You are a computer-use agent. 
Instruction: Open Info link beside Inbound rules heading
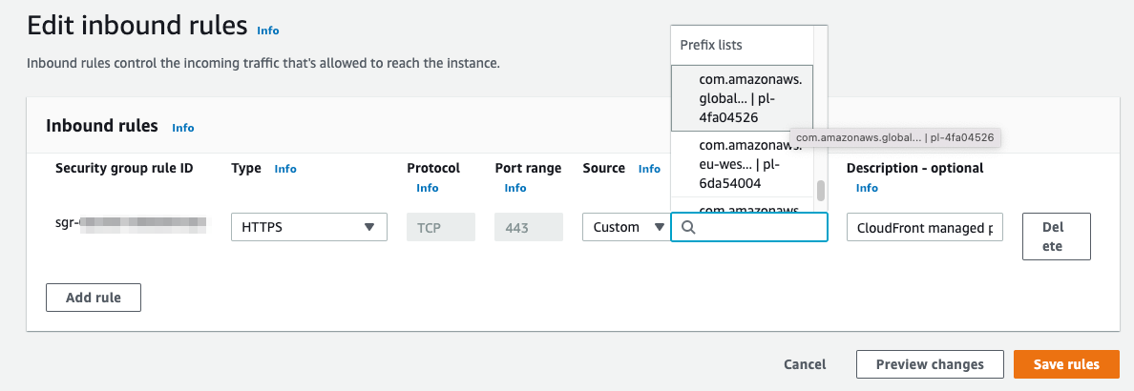pos(183,127)
